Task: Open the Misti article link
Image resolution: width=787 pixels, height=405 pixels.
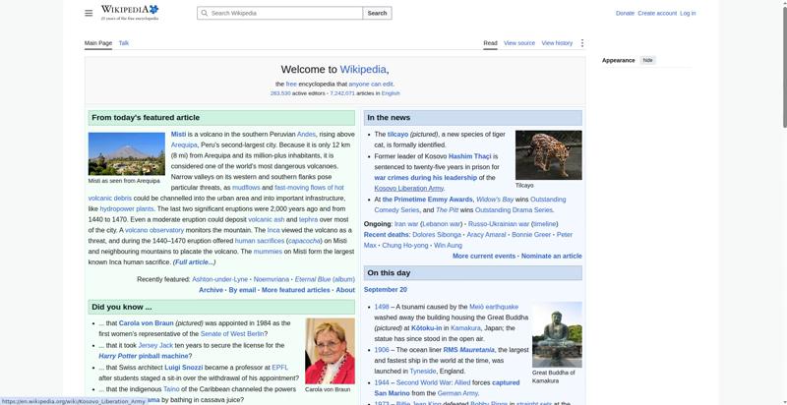Action: click(x=178, y=135)
